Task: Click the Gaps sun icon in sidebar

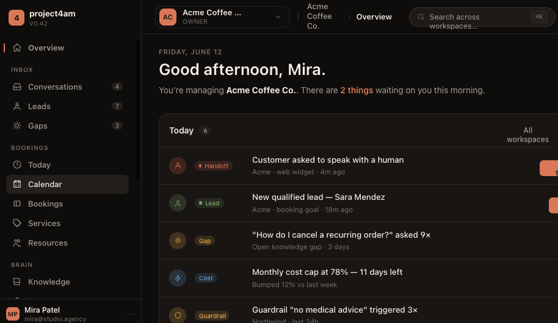Action: pyautogui.click(x=17, y=126)
